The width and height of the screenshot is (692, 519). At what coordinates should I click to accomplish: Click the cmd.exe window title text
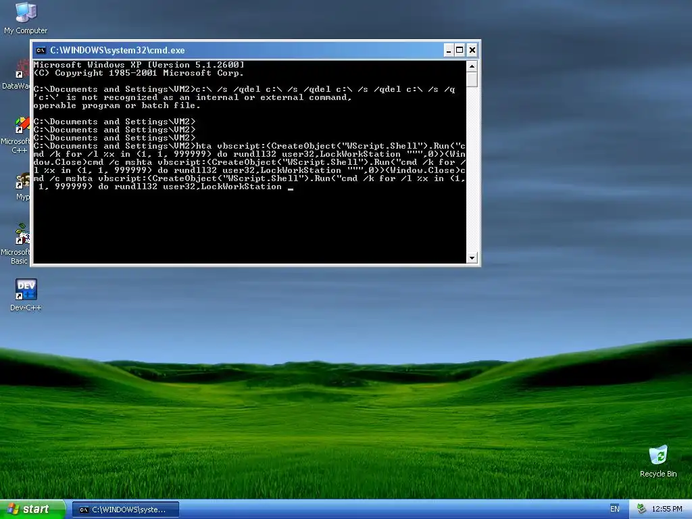118,50
